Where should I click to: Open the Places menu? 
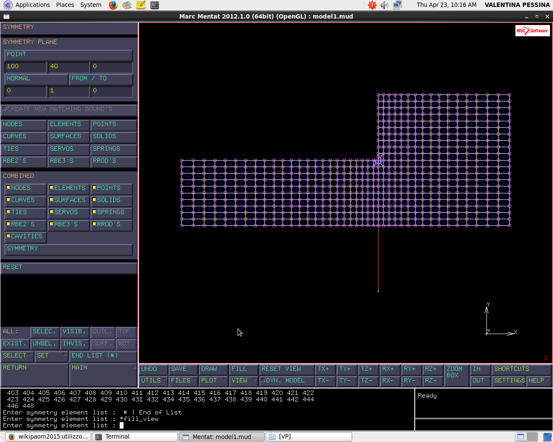click(65, 5)
